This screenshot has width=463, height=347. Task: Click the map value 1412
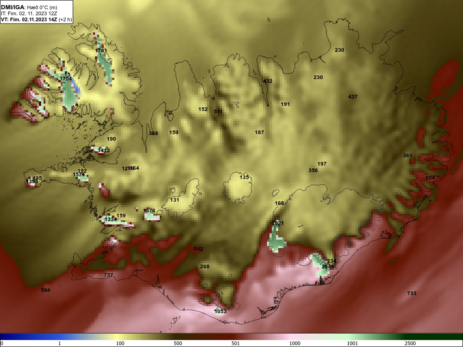(104, 150)
